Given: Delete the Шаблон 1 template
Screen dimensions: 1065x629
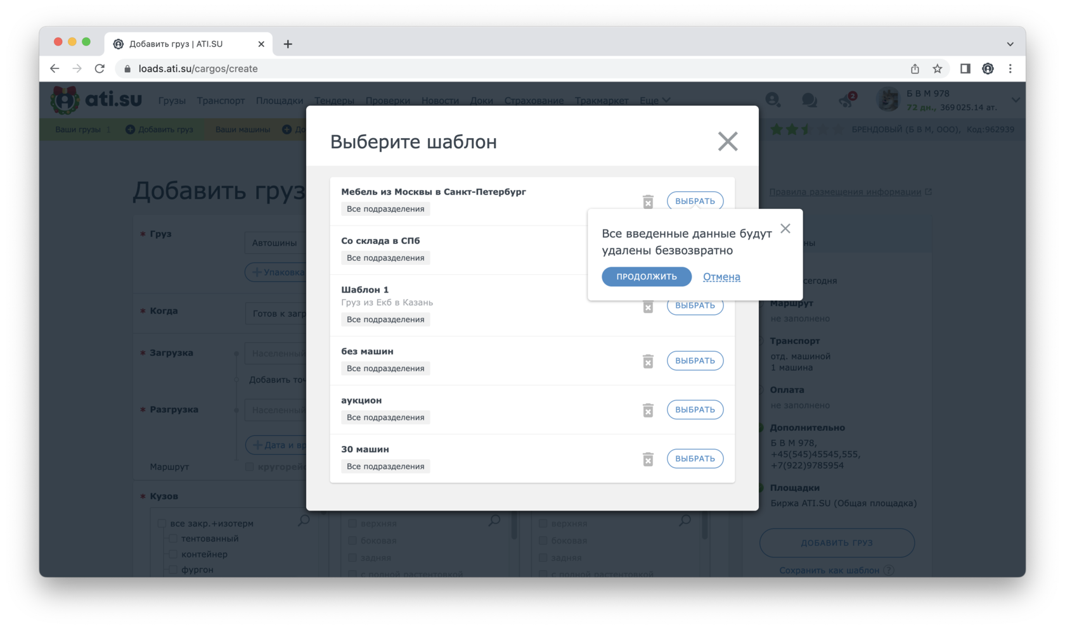Looking at the screenshot, I should (x=648, y=307).
